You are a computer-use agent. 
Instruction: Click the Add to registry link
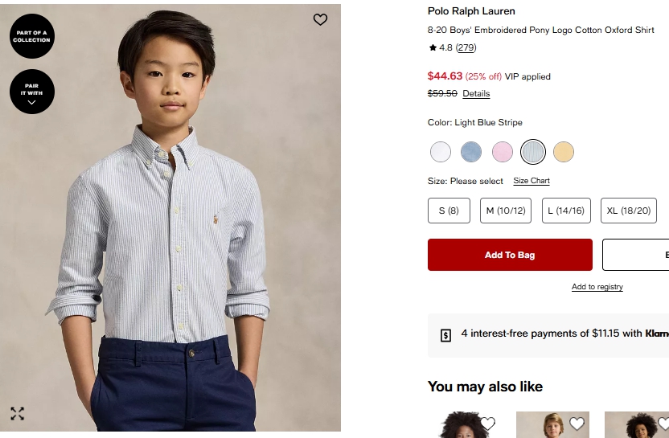(x=597, y=287)
